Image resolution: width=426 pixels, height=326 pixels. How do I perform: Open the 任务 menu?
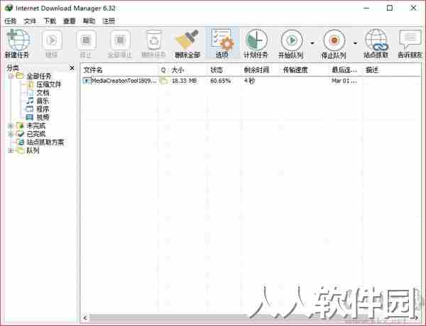pos(11,21)
